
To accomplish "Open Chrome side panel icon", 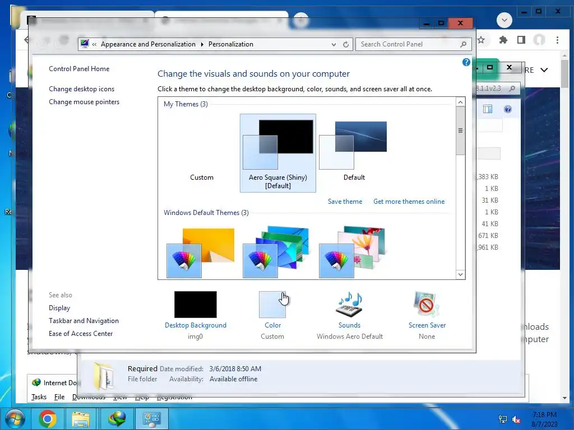I will (521, 40).
